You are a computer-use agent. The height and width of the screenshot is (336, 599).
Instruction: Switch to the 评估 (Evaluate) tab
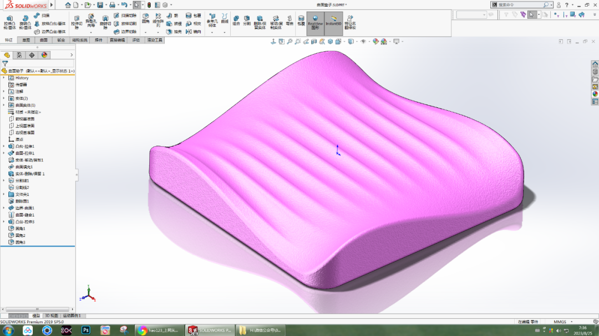137,40
